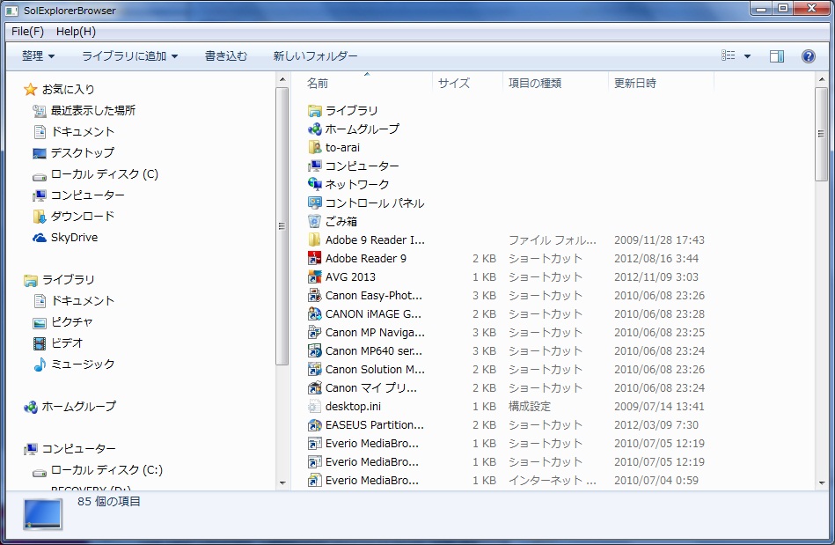The width and height of the screenshot is (835, 545).
Task: Click the navigation pane scrollbar down arrow
Action: coord(282,482)
